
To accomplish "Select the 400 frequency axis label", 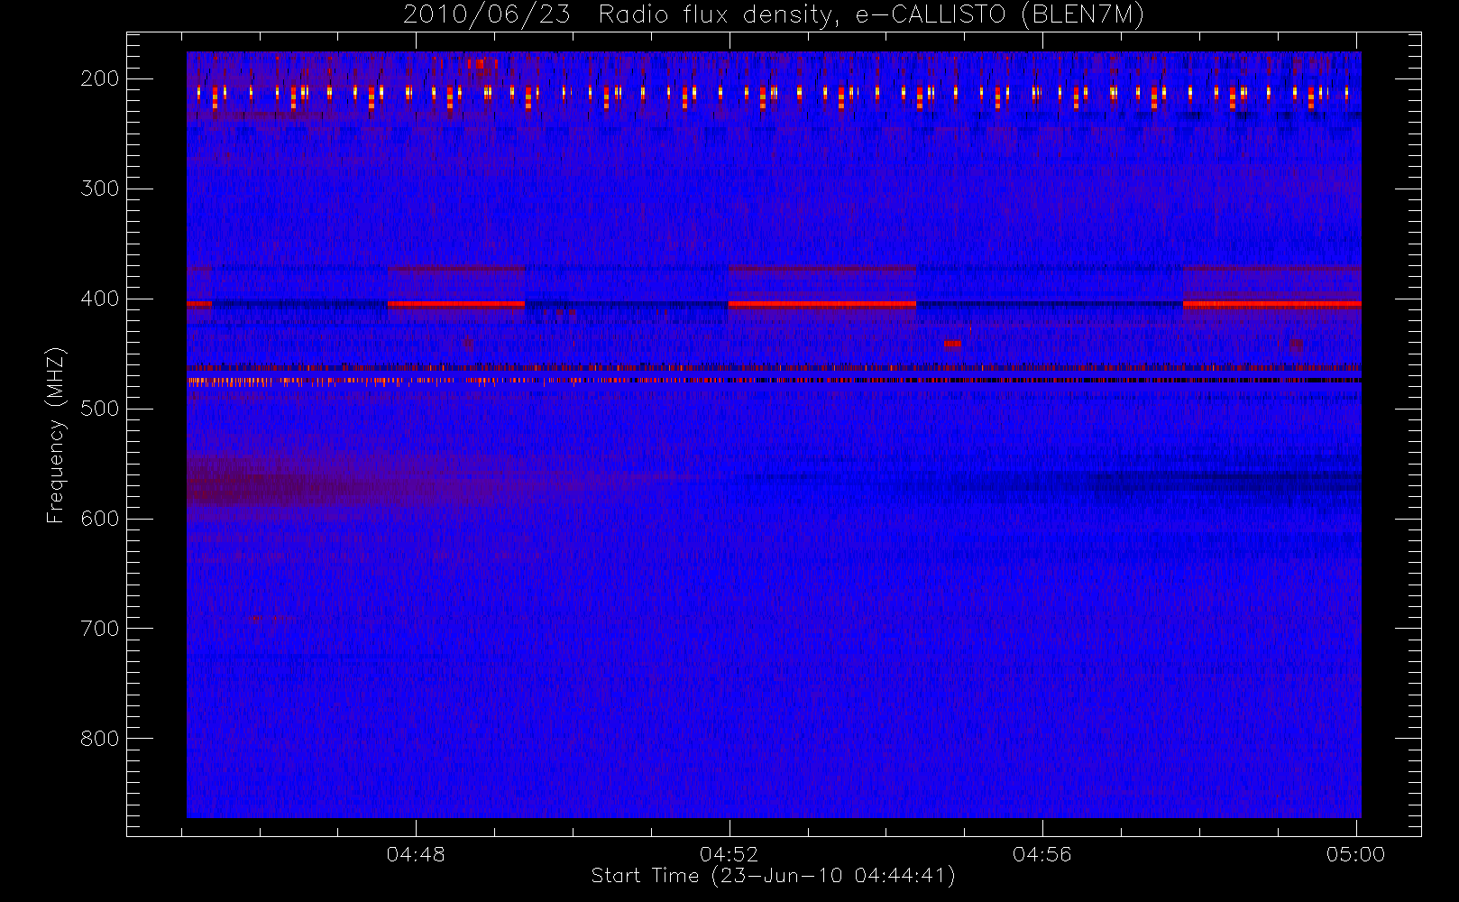I will tap(100, 299).
